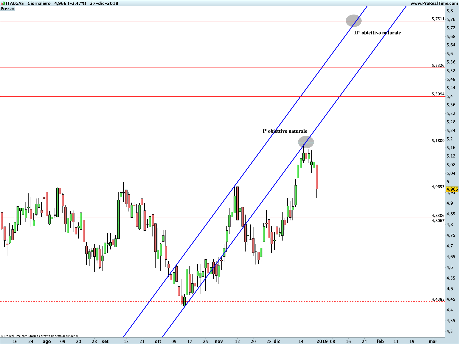Click the 5,5326 horizontal level label
This screenshot has height=344, width=459.
pos(438,65)
